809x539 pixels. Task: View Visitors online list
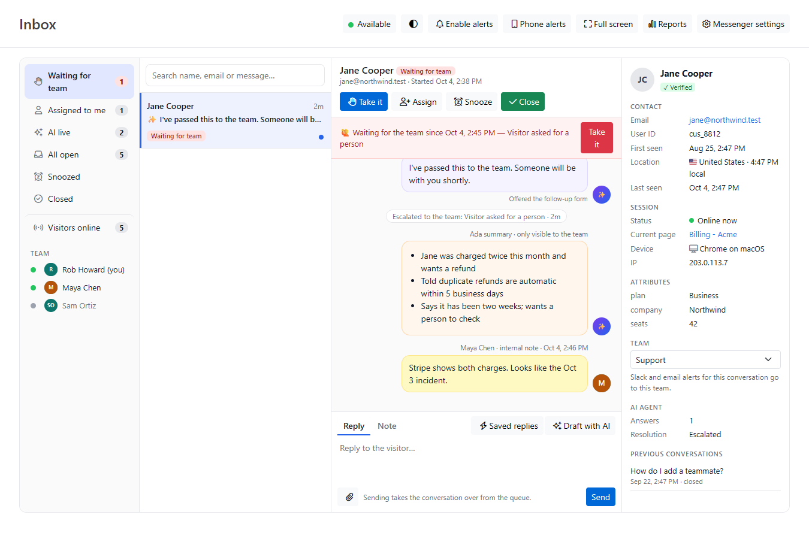coord(79,228)
